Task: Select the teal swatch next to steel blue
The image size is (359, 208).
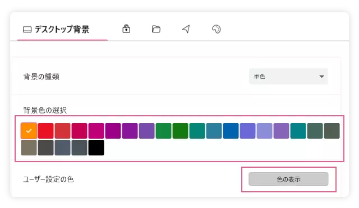Action: pyautogui.click(x=197, y=131)
